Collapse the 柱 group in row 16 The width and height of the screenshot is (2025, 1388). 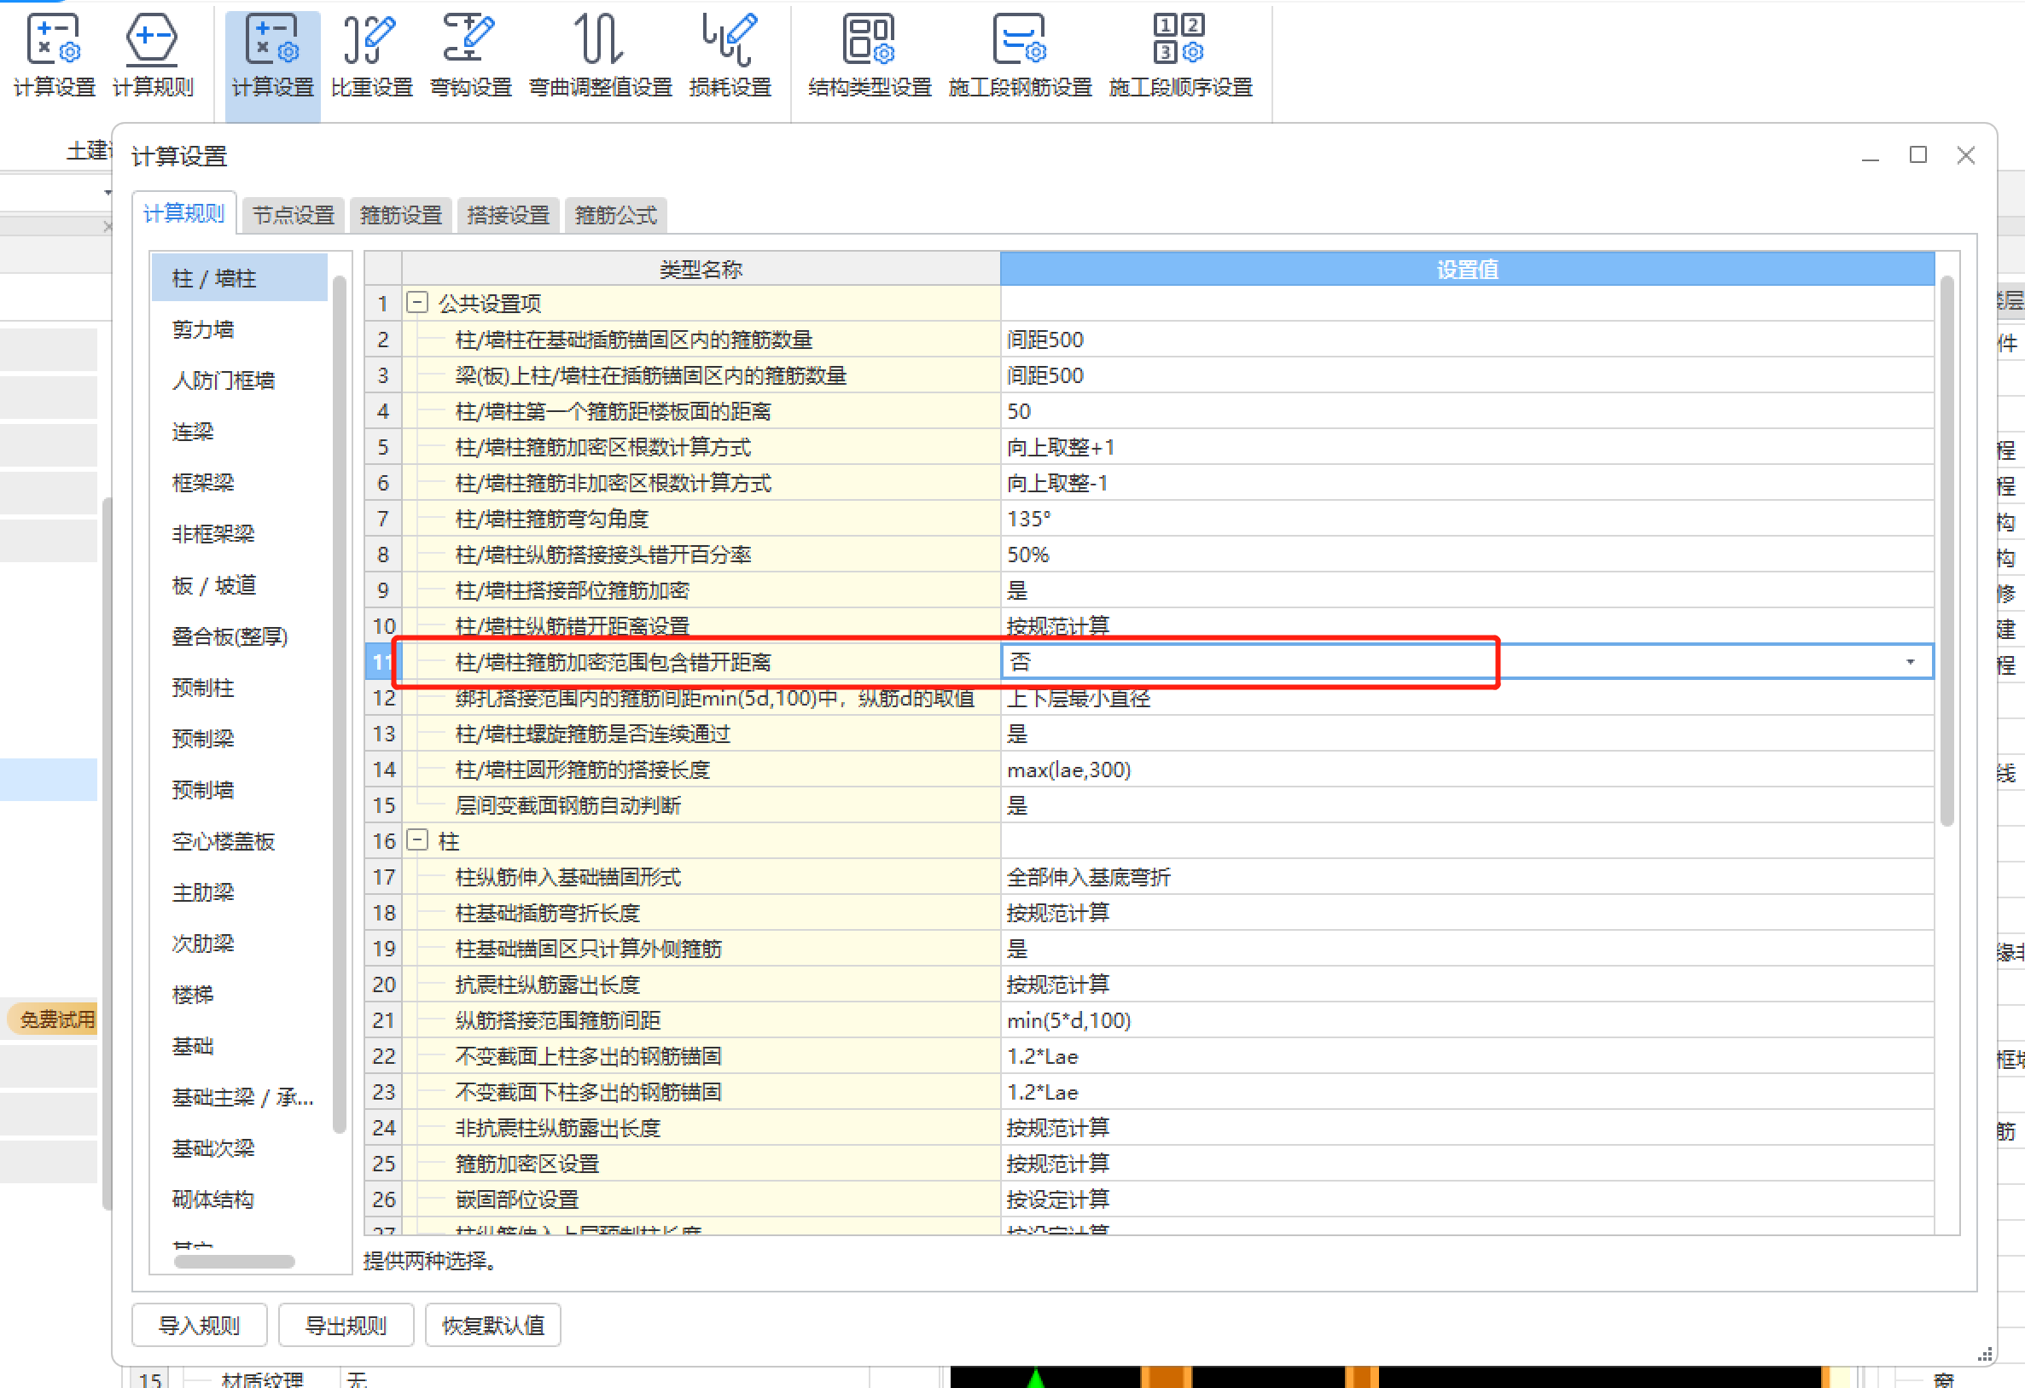[417, 840]
